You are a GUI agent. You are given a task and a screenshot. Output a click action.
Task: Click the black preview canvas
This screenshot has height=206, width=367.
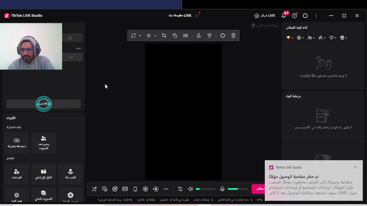coord(183,112)
